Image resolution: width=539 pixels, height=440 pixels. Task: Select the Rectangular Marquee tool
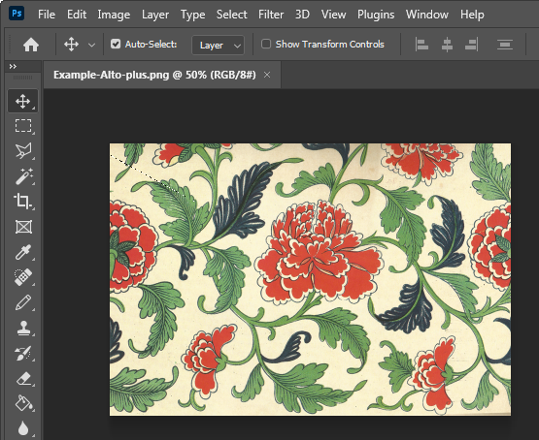click(x=23, y=126)
